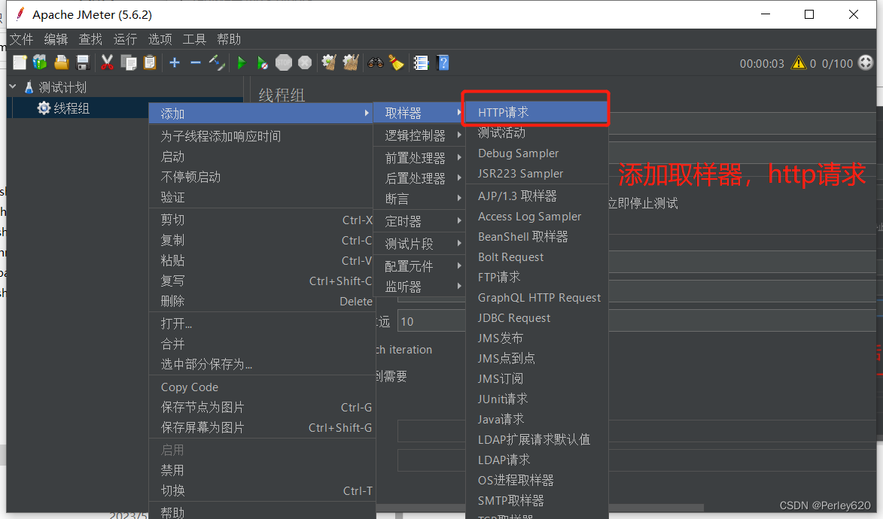This screenshot has width=883, height=519.
Task: Create a new test plan from toolbar
Action: click(x=20, y=62)
